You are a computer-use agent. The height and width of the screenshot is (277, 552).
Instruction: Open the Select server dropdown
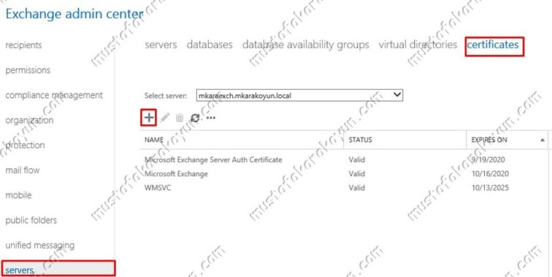pyautogui.click(x=299, y=95)
